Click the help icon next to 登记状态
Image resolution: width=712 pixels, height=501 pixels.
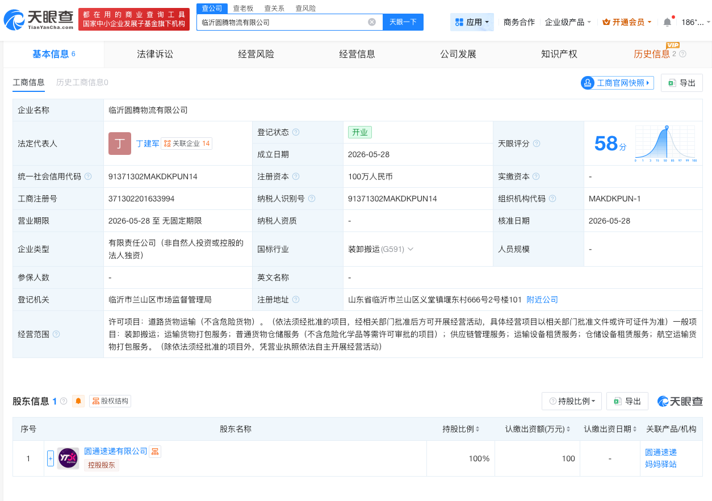(296, 132)
